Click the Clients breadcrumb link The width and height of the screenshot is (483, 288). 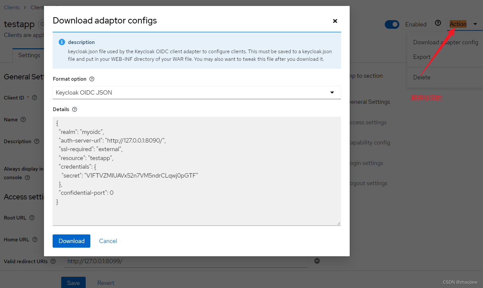pyautogui.click(x=12, y=8)
